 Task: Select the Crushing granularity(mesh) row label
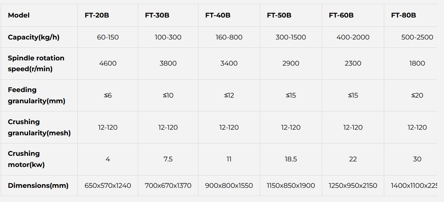(39, 127)
